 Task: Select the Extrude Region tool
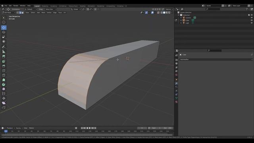[x=4, y=57]
